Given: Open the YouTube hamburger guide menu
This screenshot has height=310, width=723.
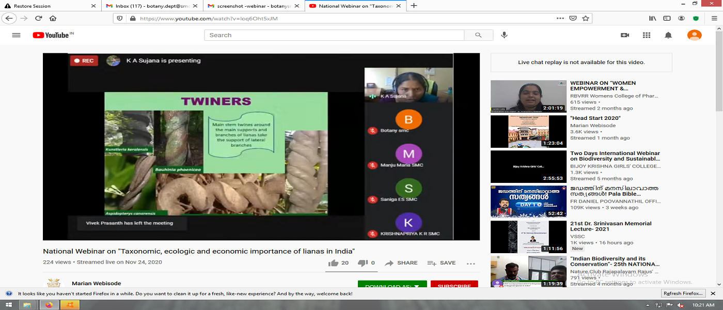Looking at the screenshot, I should (16, 35).
